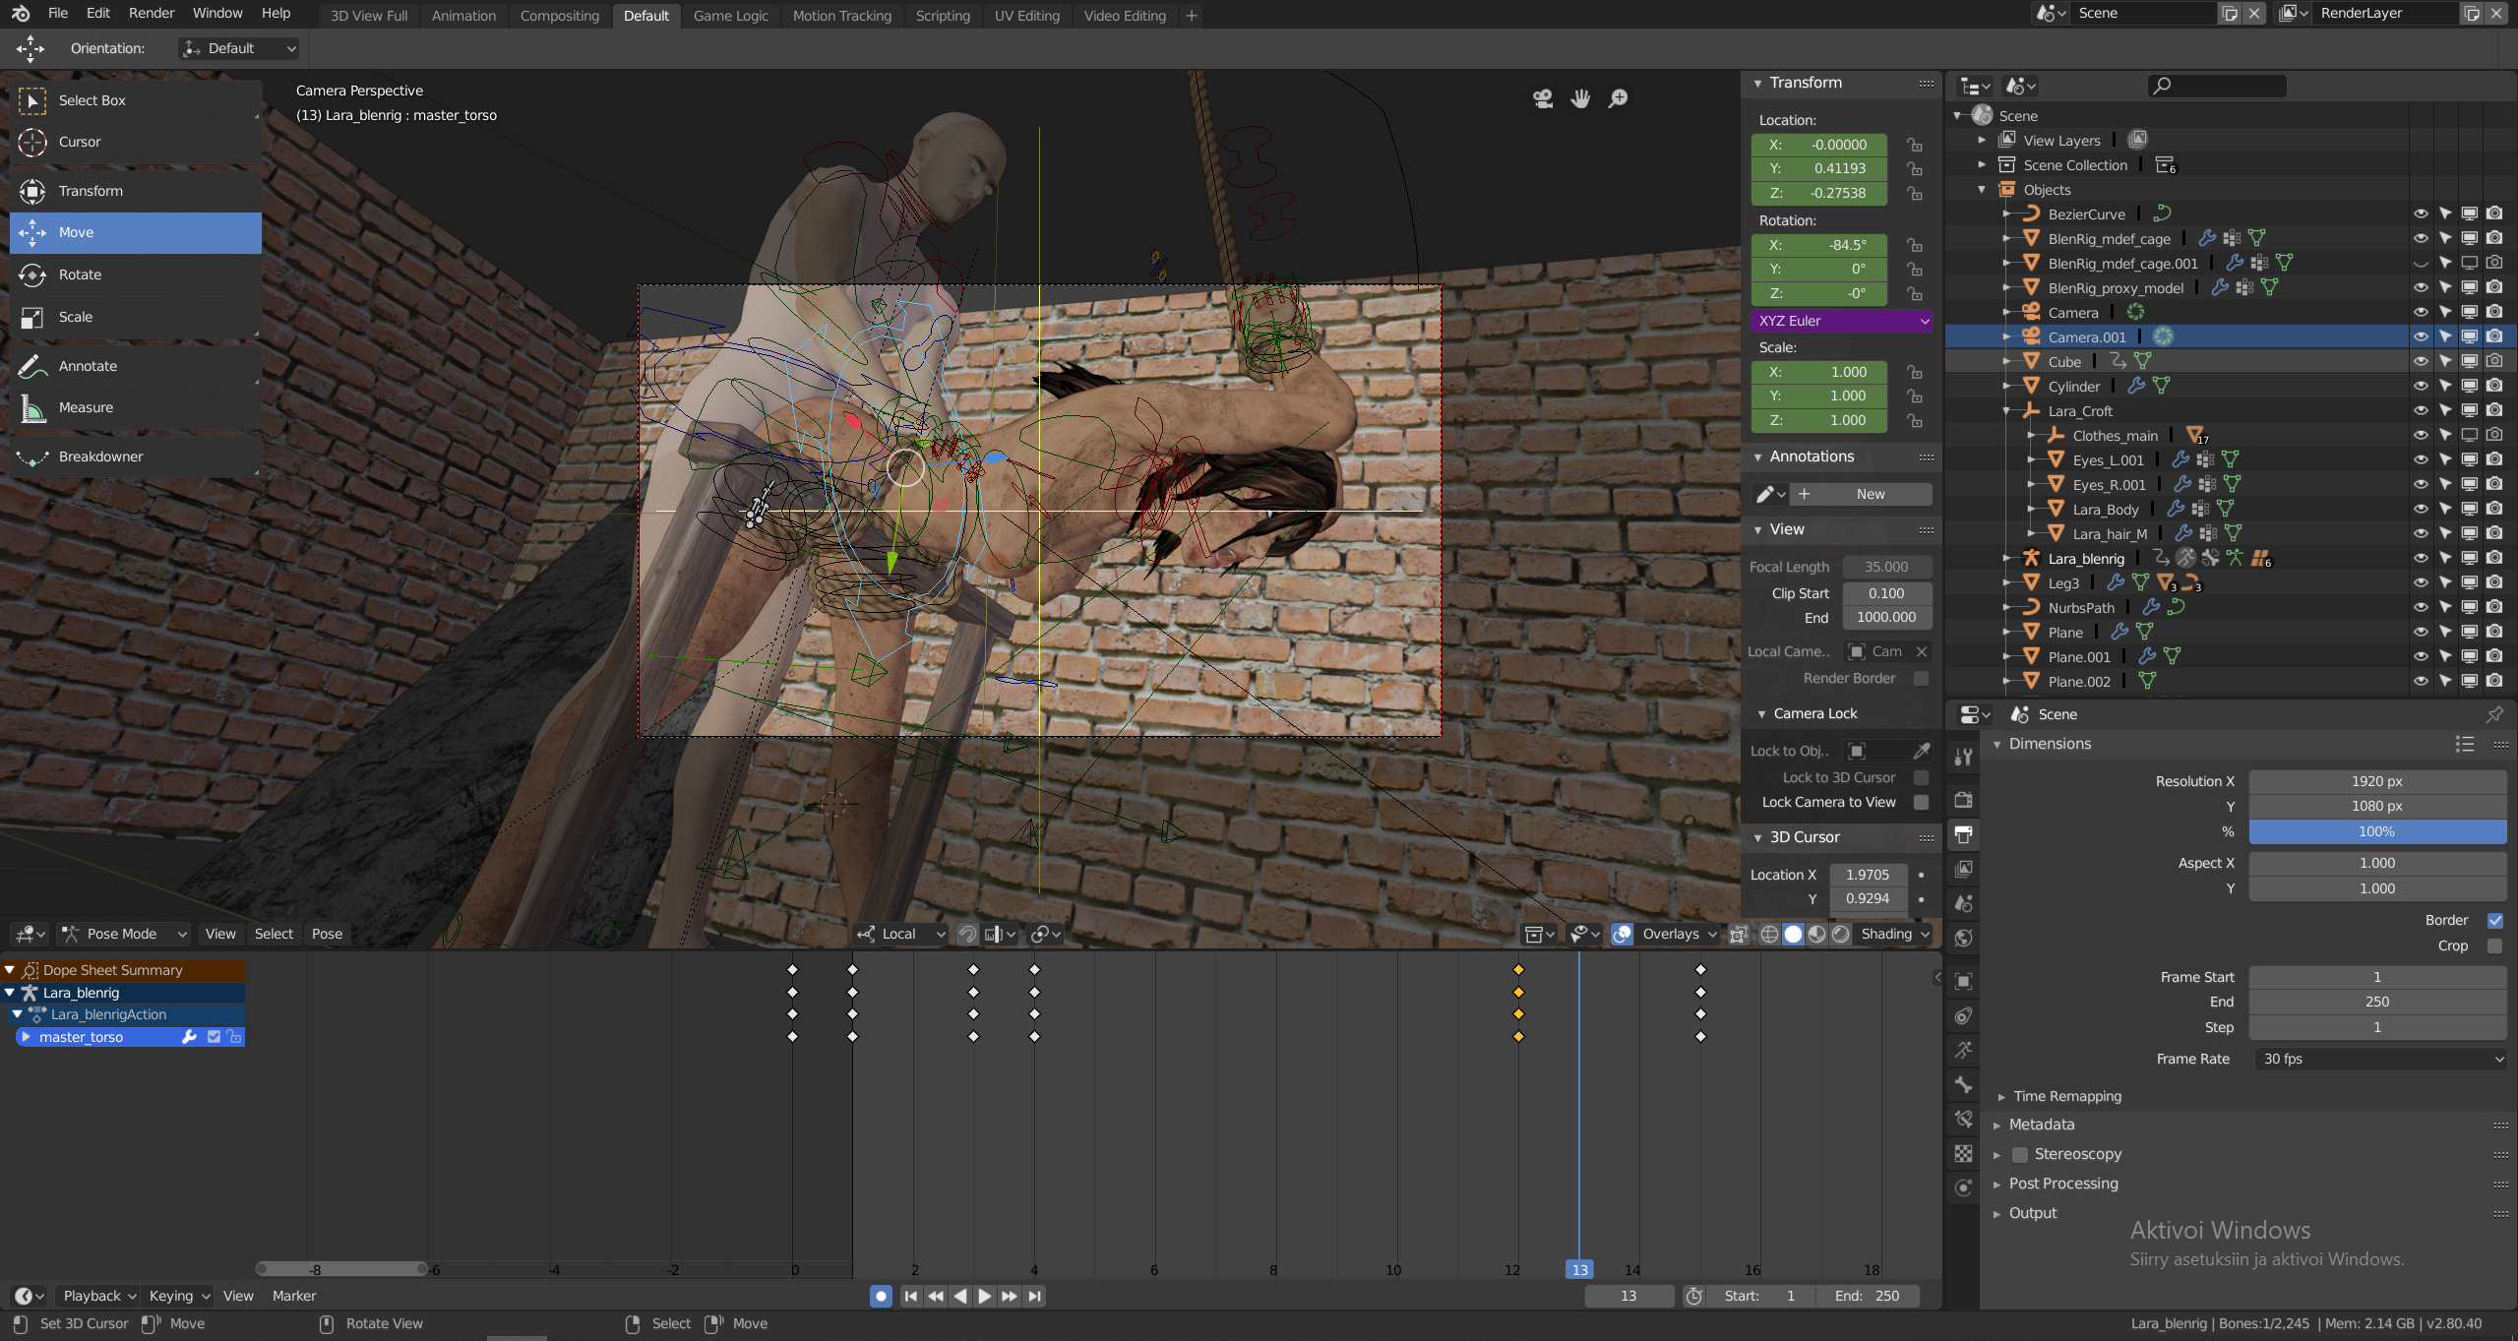Viewport: 2518px width, 1341px height.
Task: Switch to the Animation workspace tab
Action: (x=463, y=16)
